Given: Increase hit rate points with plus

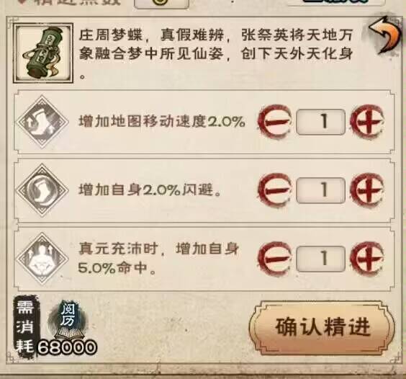Looking at the screenshot, I should pos(367,258).
